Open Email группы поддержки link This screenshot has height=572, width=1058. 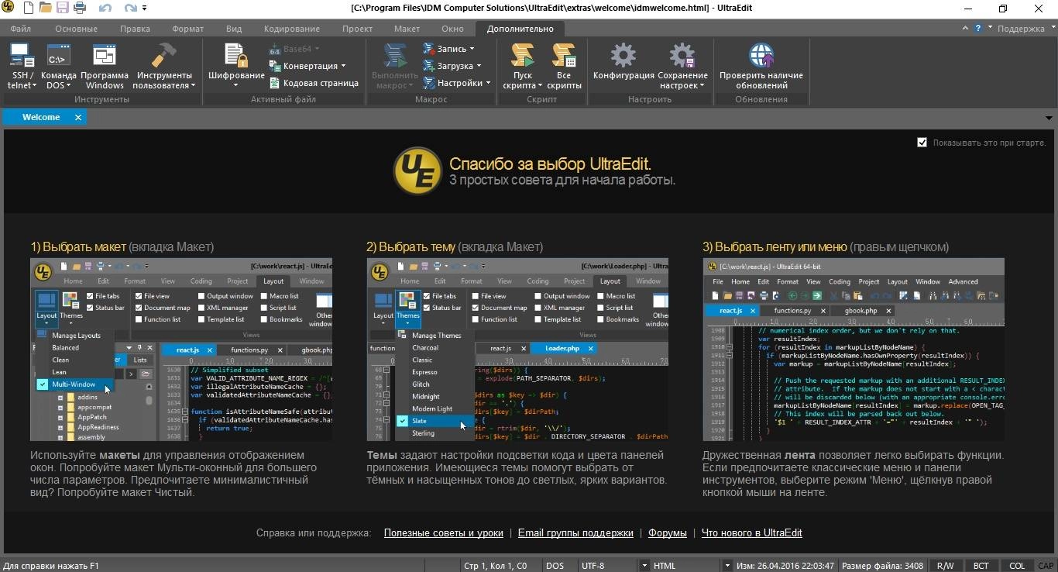pos(575,533)
